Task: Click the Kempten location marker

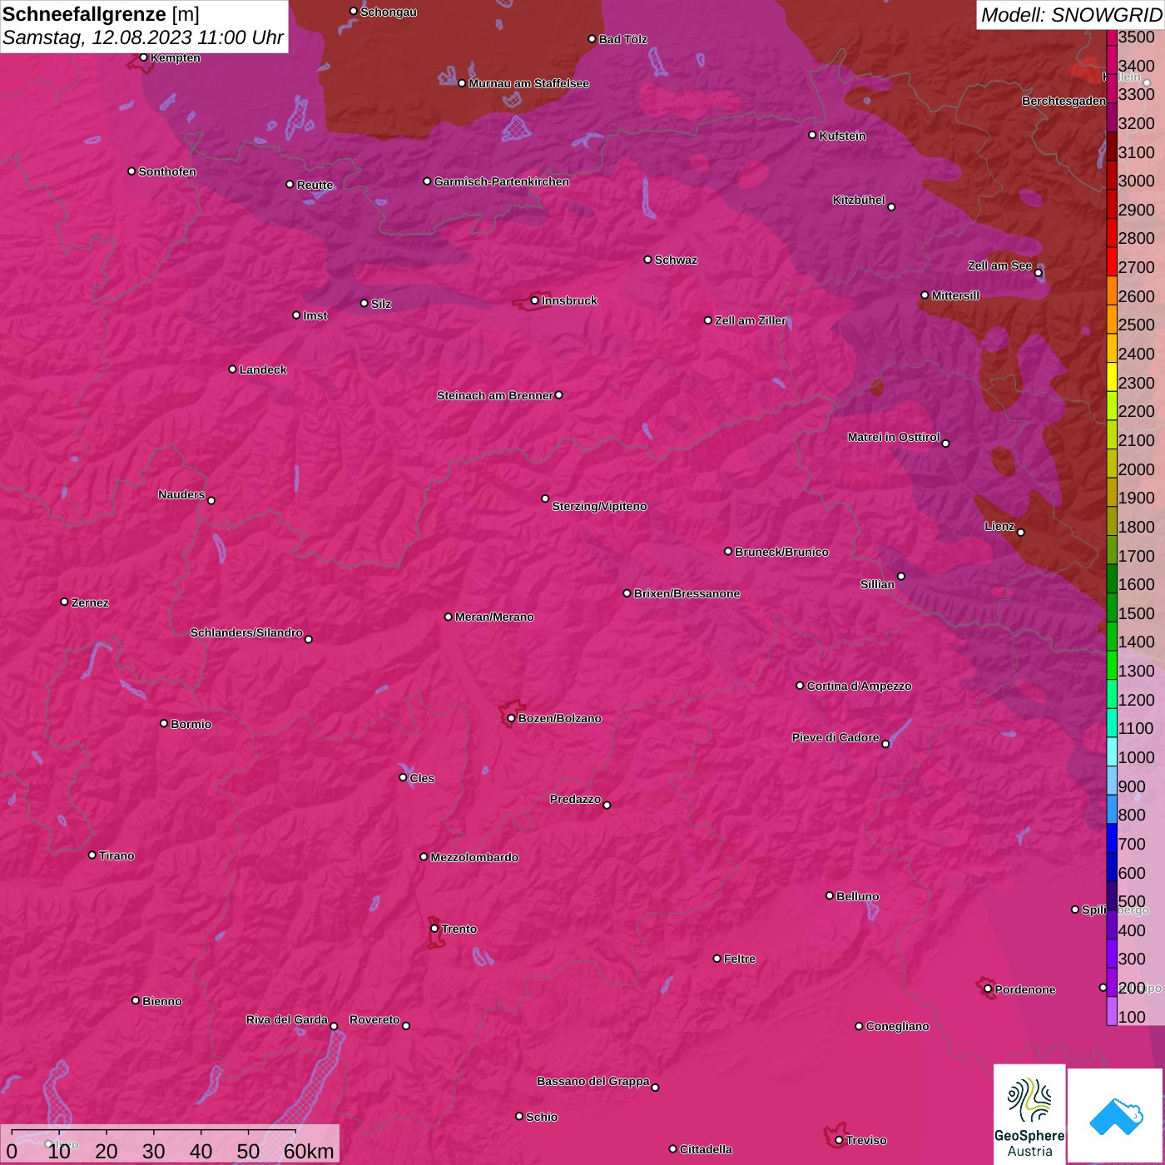Action: click(143, 57)
